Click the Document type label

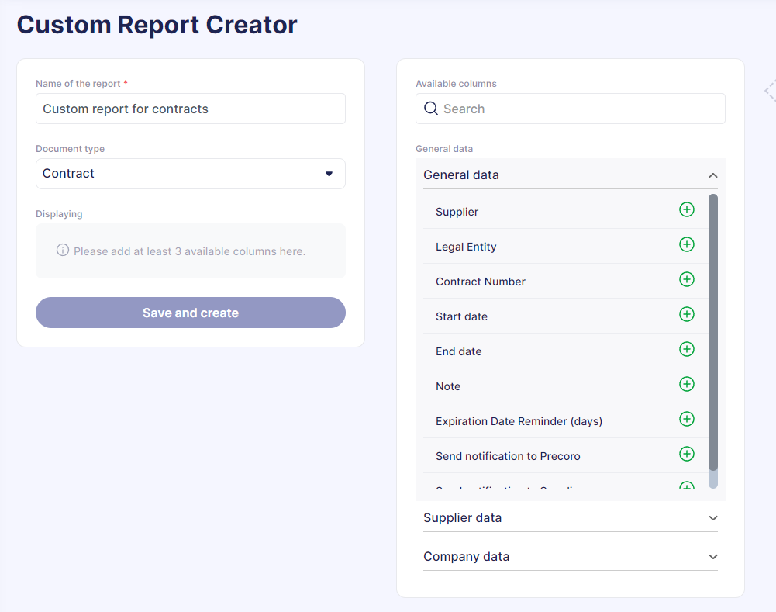point(70,149)
